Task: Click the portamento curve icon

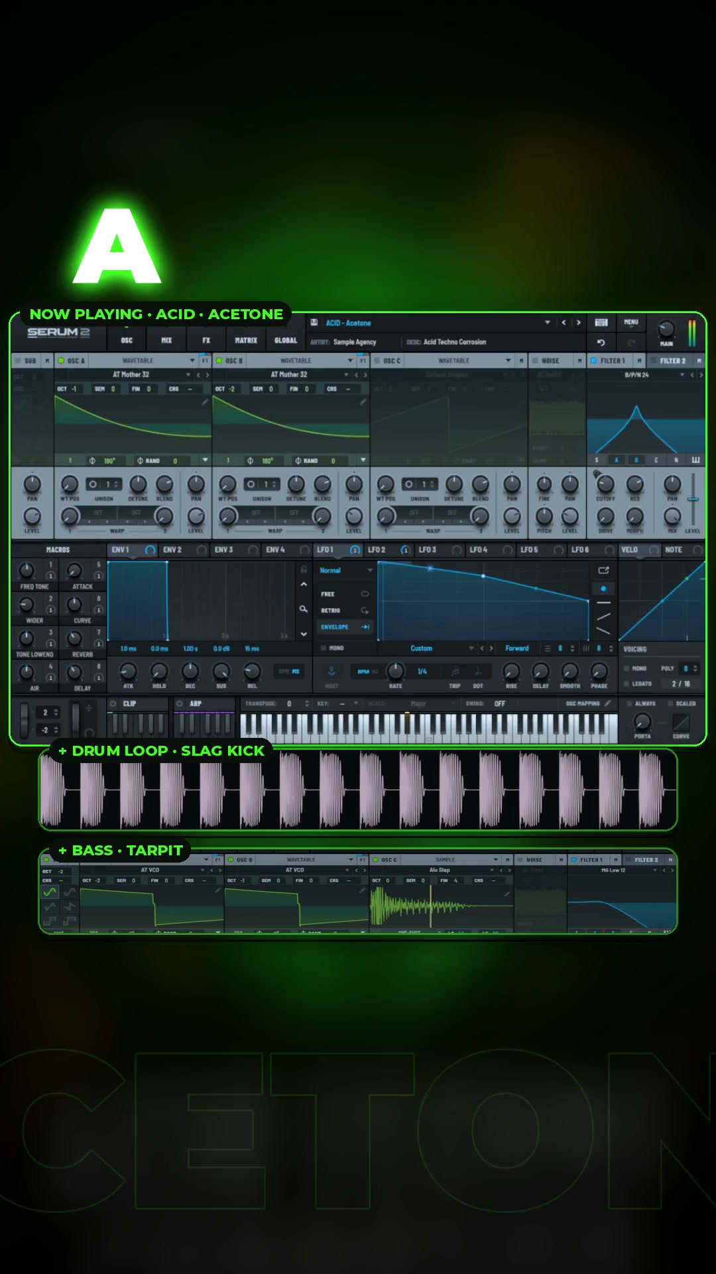Action: pyautogui.click(x=681, y=722)
